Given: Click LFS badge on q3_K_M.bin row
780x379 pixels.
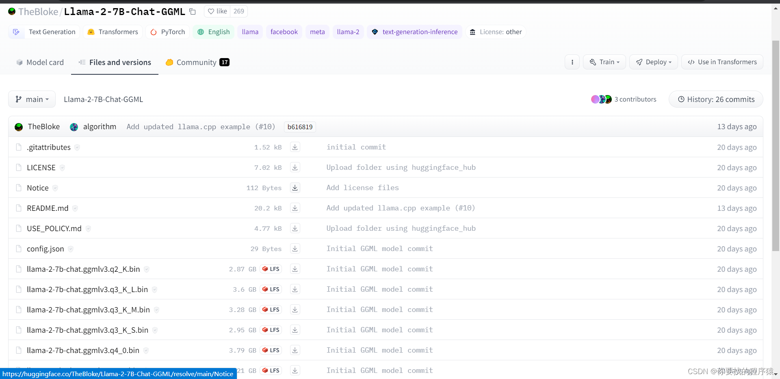Looking at the screenshot, I should 271,310.
